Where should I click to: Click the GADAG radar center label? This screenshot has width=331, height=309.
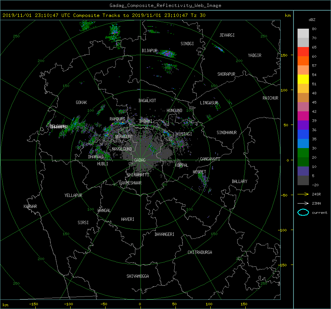[x=140, y=160]
